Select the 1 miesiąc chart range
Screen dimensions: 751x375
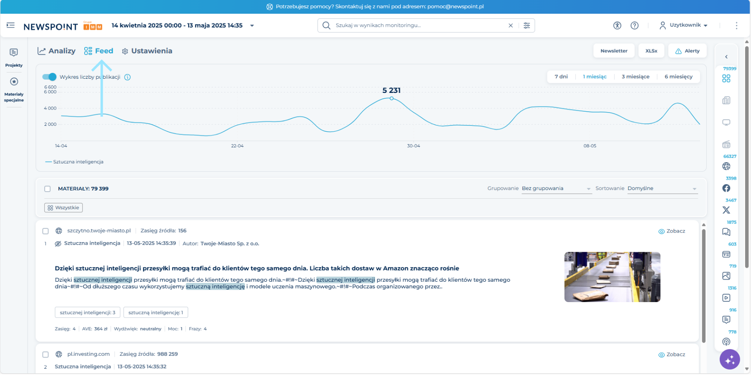(595, 77)
